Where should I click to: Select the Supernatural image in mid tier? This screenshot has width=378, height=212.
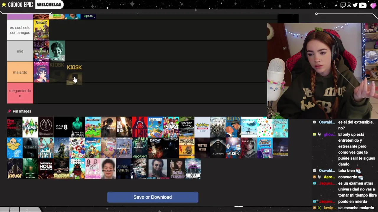(x=57, y=51)
